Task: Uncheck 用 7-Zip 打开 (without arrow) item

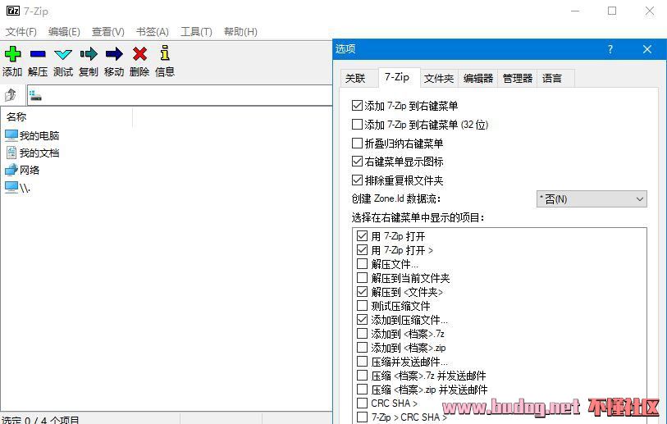Action: pos(362,236)
